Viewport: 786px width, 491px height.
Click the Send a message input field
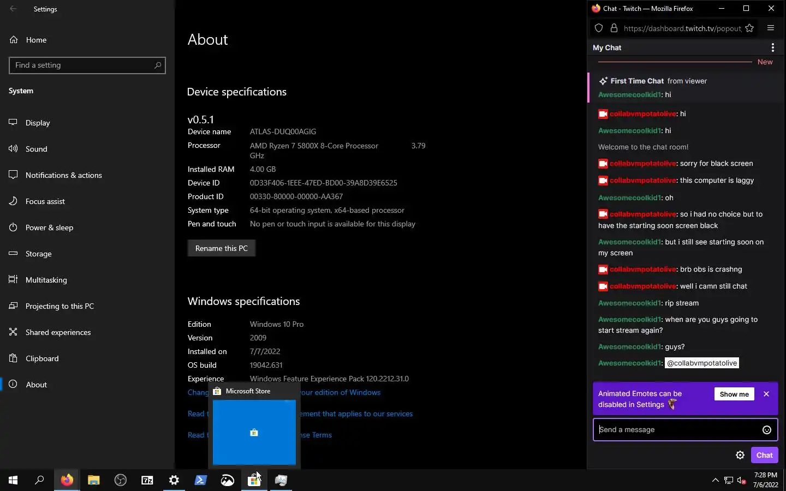pos(677,430)
